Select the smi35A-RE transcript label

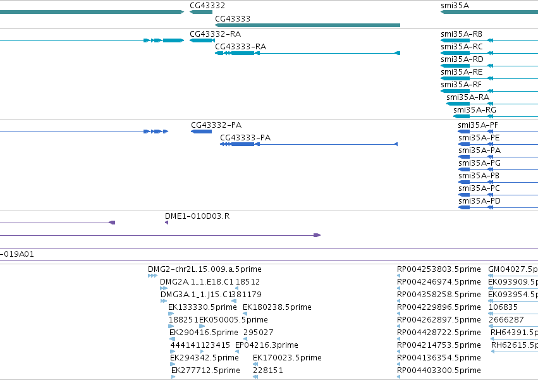[x=462, y=72]
